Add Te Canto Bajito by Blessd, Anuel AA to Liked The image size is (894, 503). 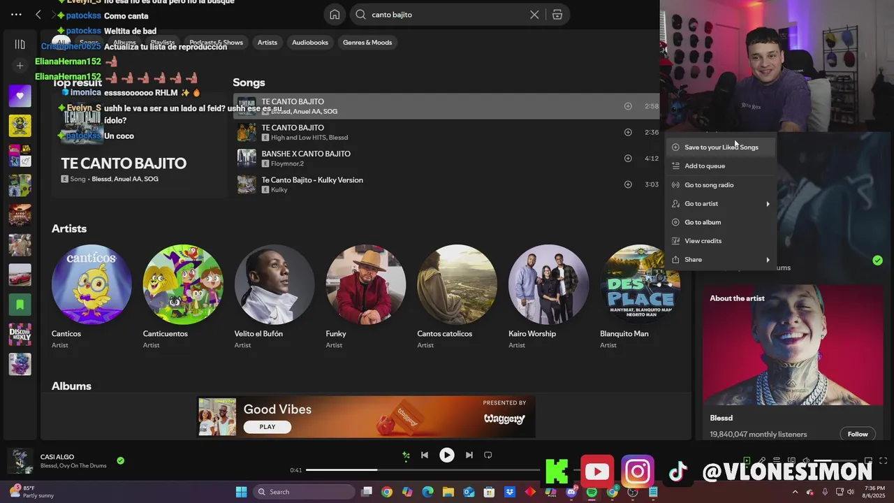click(628, 106)
